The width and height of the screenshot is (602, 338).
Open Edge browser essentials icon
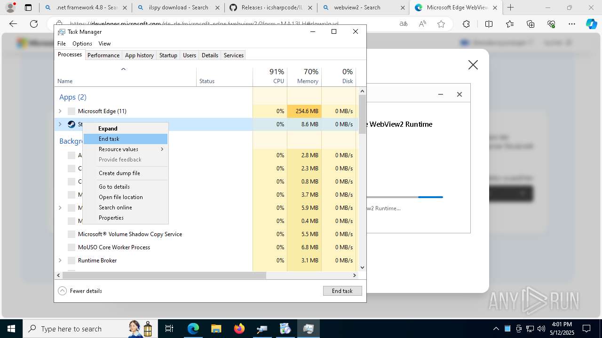click(551, 24)
